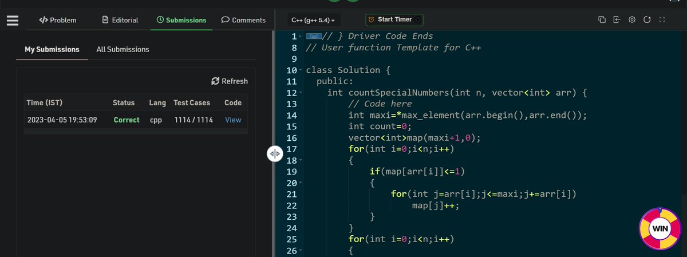Click the 1114 / 1114 test cases cell
The width and height of the screenshot is (687, 257).
click(194, 120)
